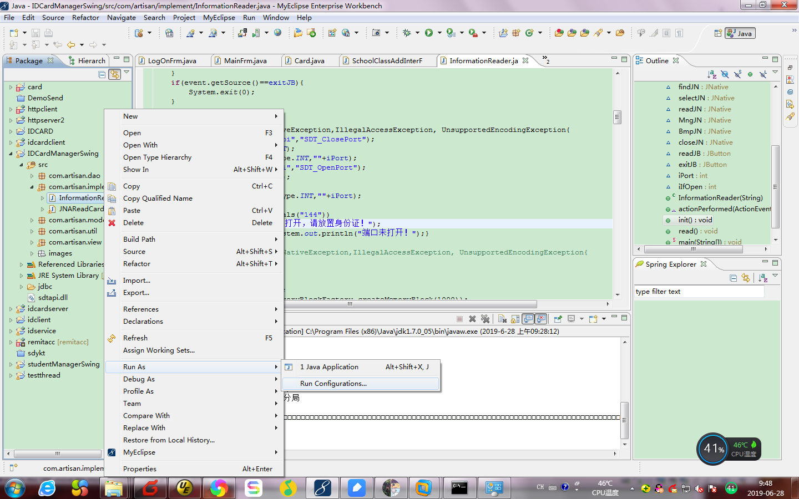Click the Spring Explorer filter text field
Image resolution: width=799 pixels, height=499 pixels.
click(699, 292)
